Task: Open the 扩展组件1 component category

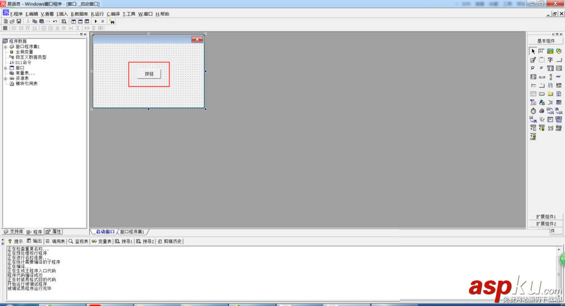Action: pyautogui.click(x=546, y=217)
